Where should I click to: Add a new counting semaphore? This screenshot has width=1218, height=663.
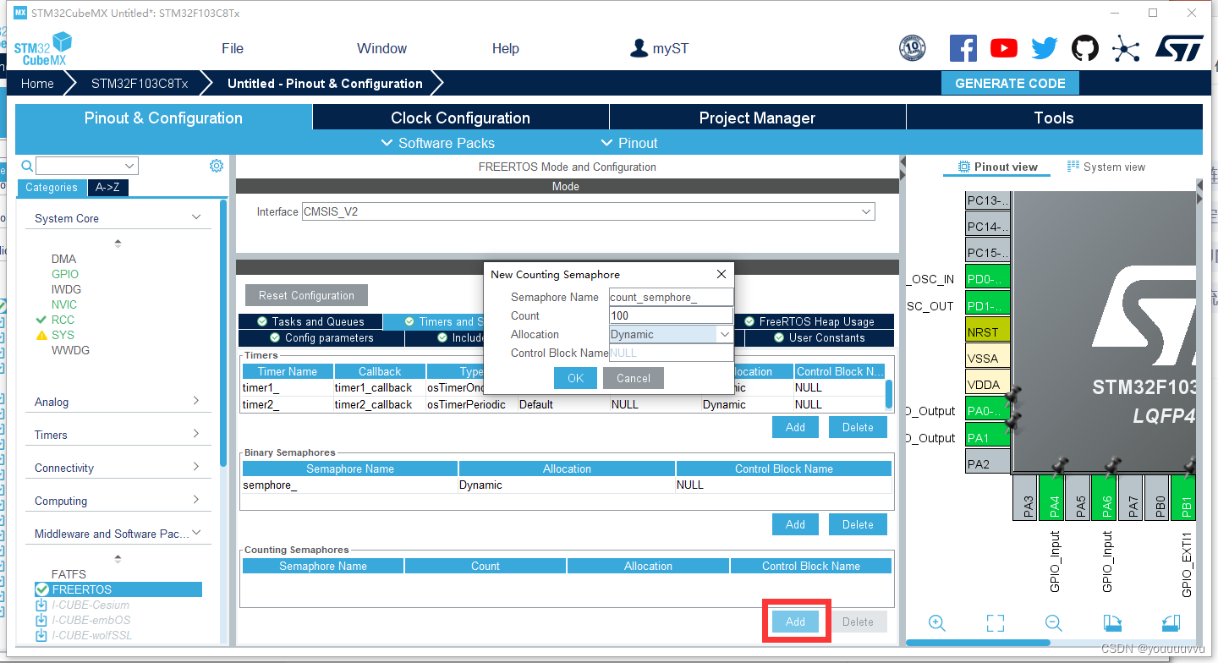point(795,622)
